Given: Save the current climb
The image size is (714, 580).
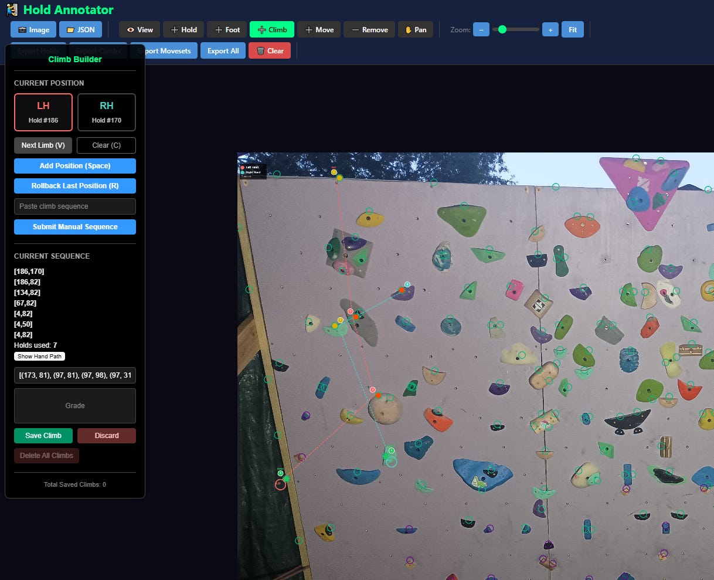Looking at the screenshot, I should pos(43,435).
